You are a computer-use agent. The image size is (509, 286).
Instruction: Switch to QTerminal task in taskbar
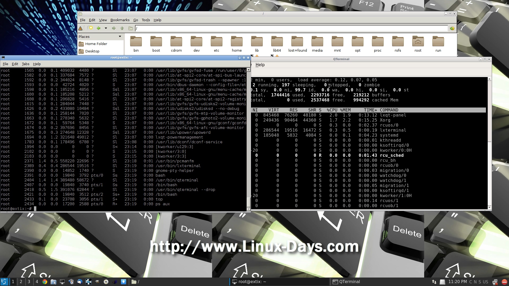tap(380, 282)
